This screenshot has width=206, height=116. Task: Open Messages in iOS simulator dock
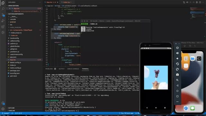pyautogui.click(x=192, y=108)
